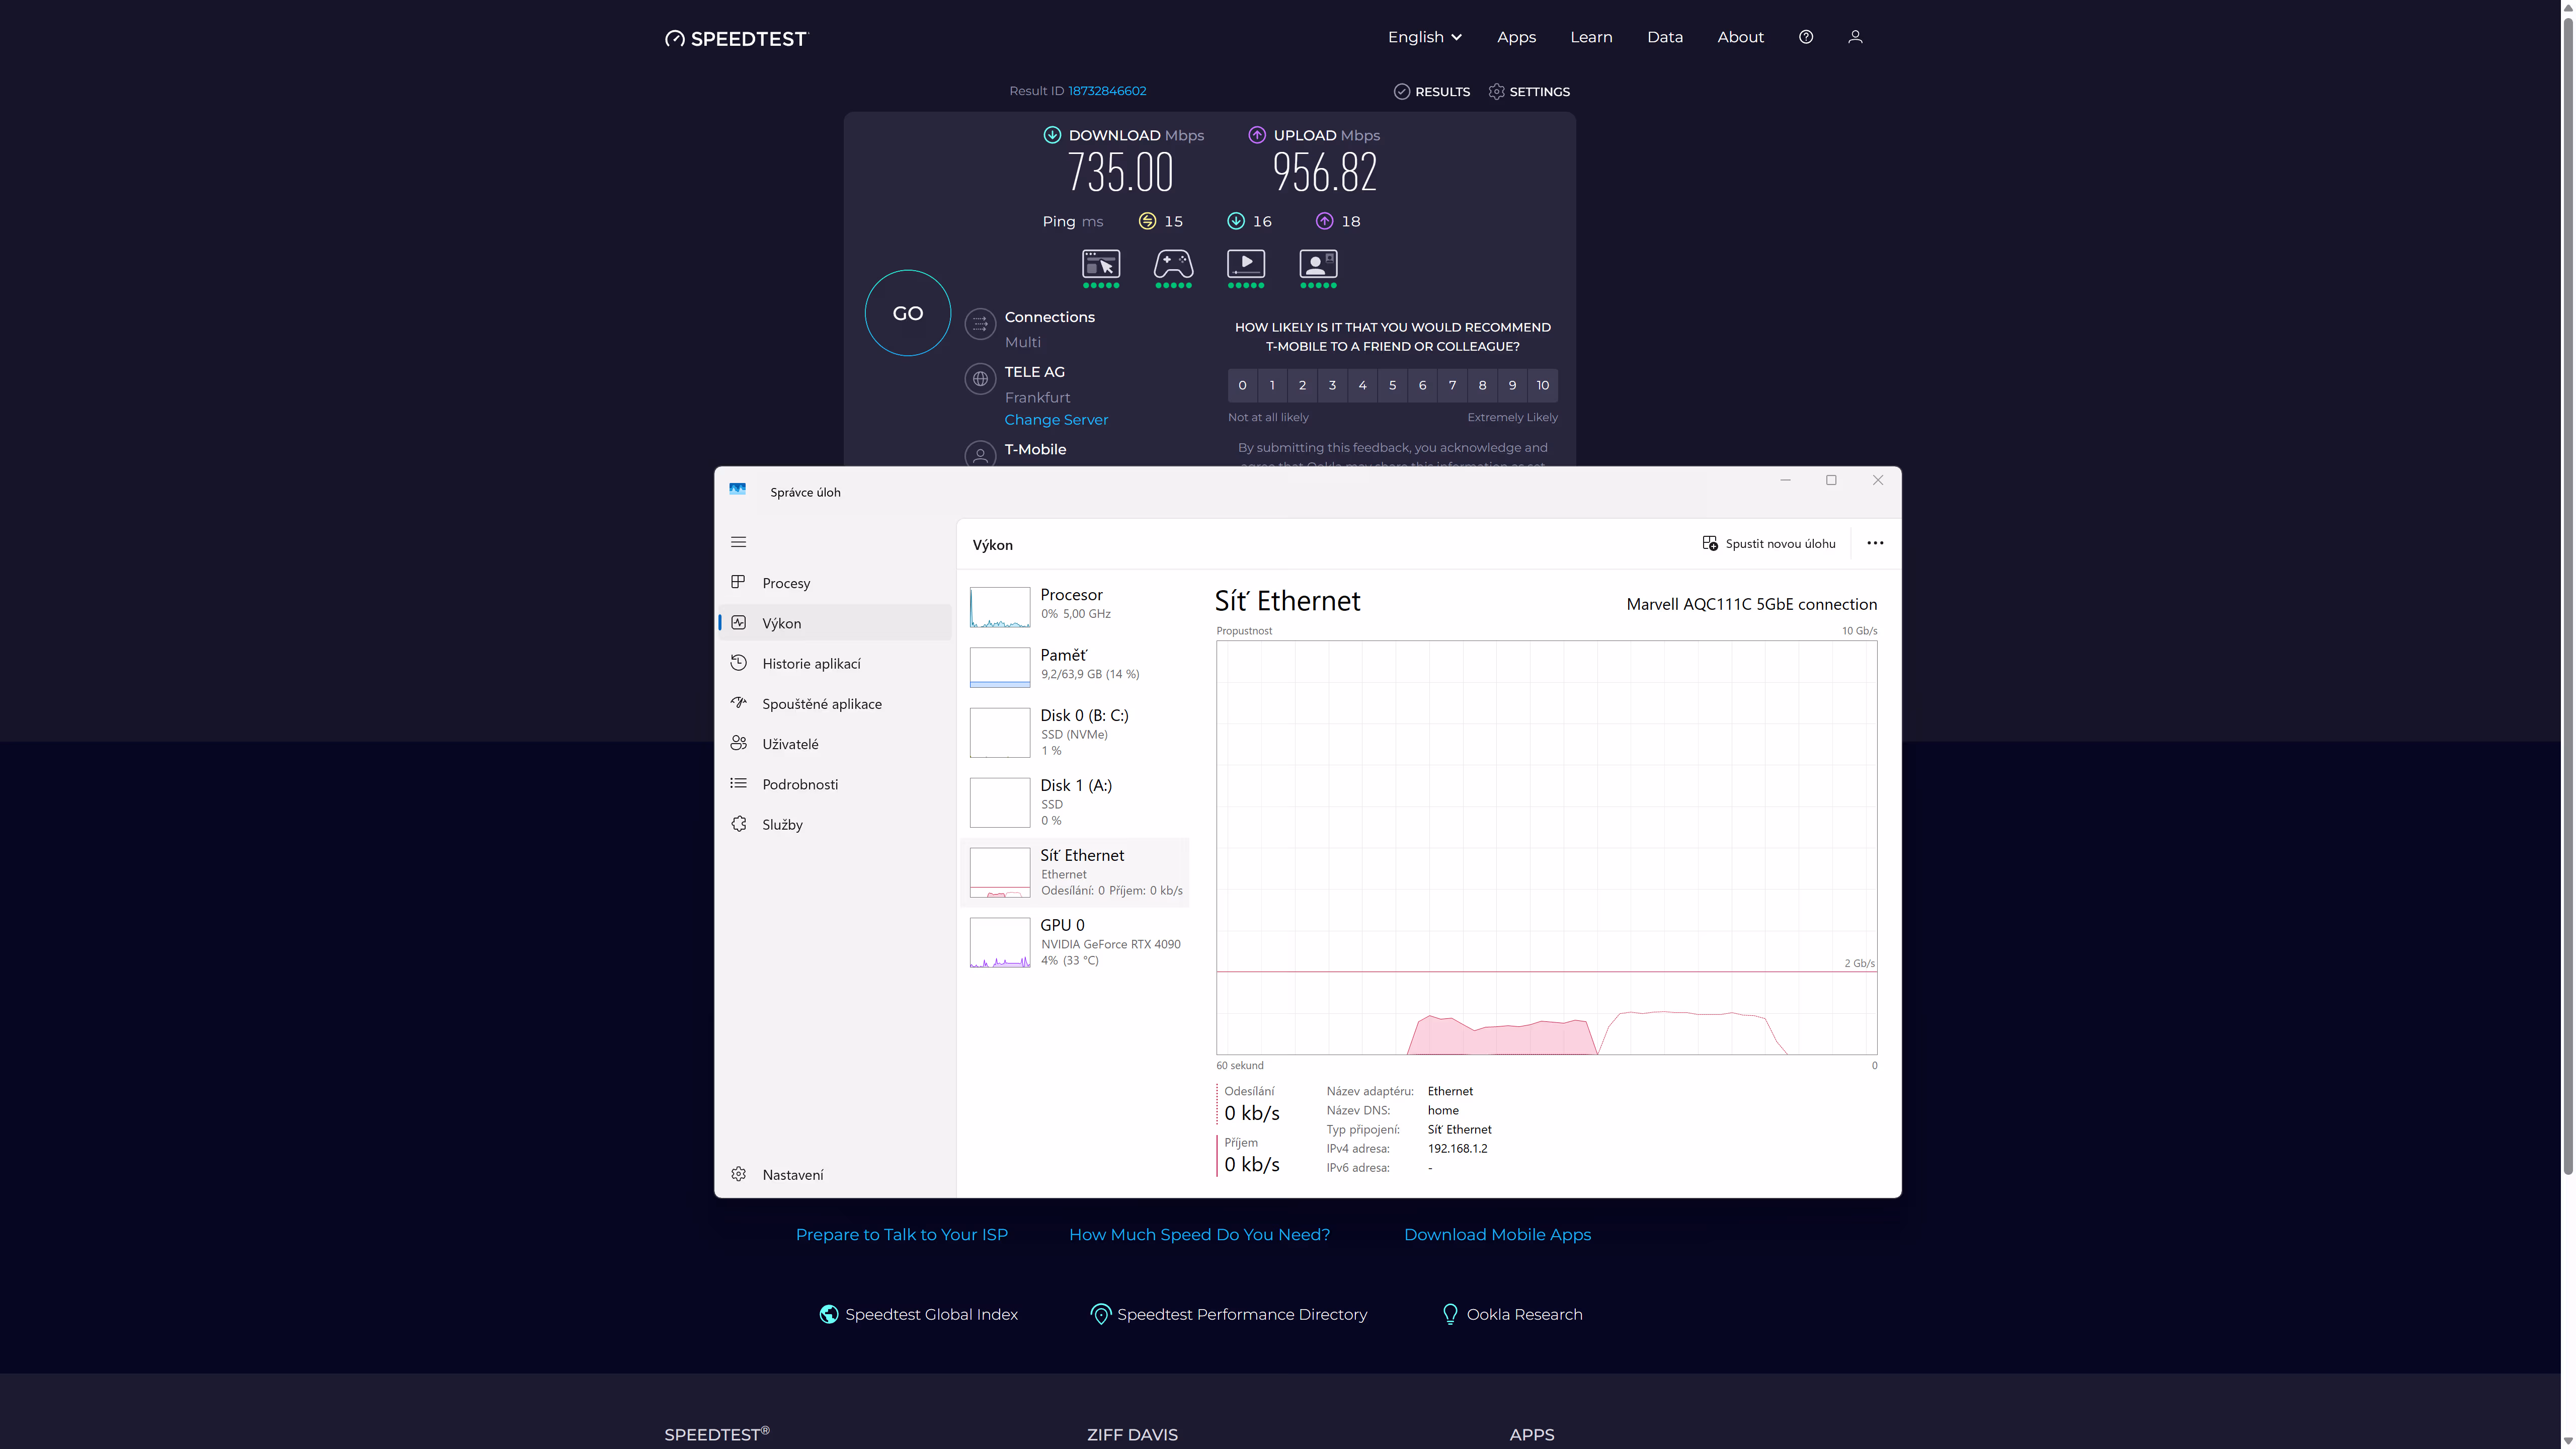This screenshot has height=1449, width=2576.
Task: Open Historie aplikací section
Action: pyautogui.click(x=811, y=663)
